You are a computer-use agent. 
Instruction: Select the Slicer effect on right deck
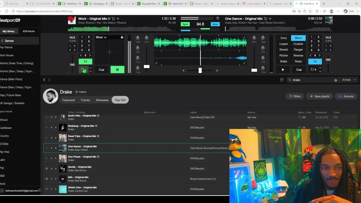[298, 38]
